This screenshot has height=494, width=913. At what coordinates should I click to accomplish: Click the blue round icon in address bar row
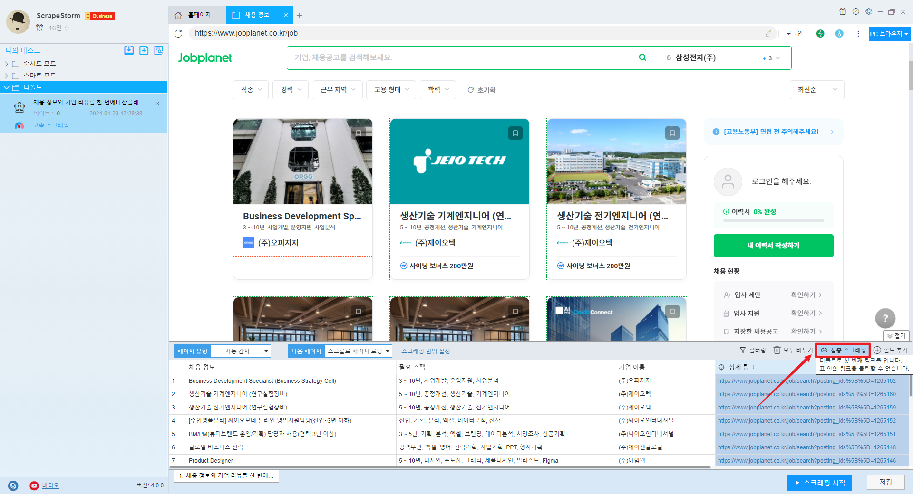(839, 33)
